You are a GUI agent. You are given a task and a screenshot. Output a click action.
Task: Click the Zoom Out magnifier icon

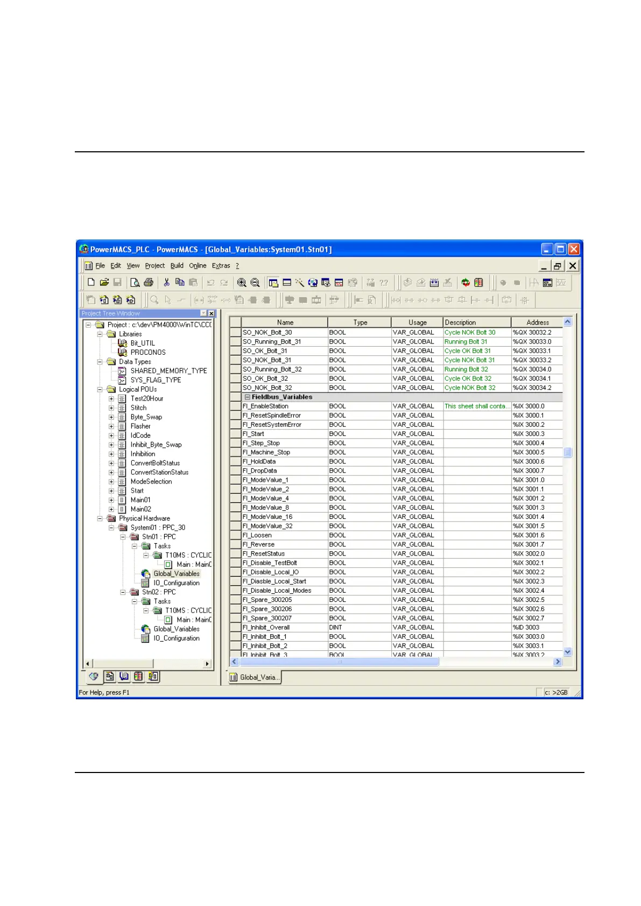click(255, 282)
